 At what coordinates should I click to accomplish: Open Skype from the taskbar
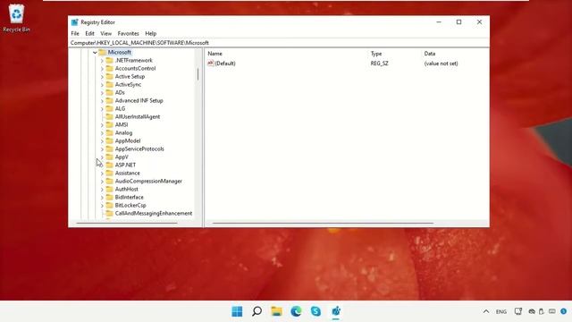point(315,311)
